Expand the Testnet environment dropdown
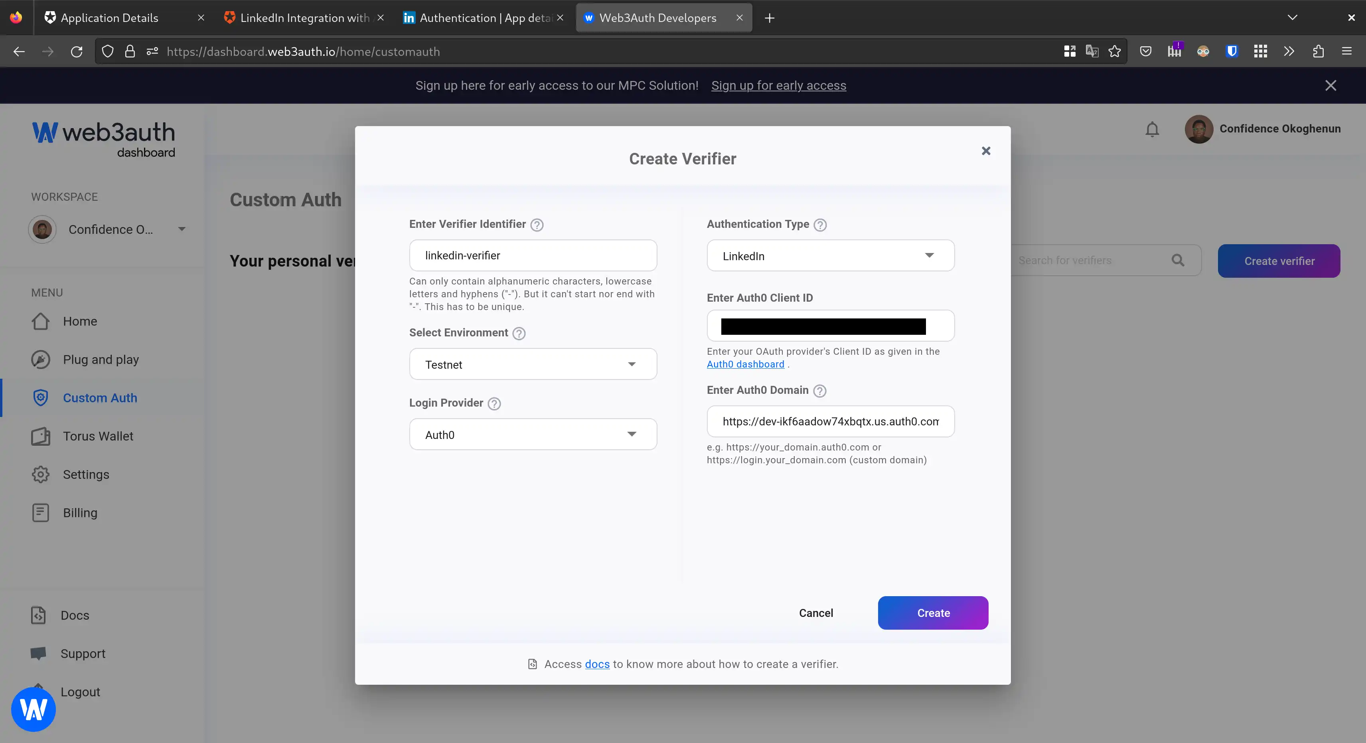The image size is (1366, 743). click(533, 364)
